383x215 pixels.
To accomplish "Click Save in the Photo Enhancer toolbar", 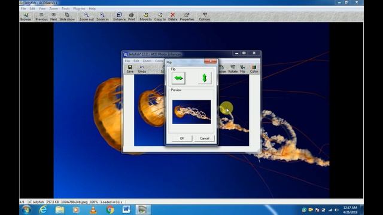I will pos(130,69).
